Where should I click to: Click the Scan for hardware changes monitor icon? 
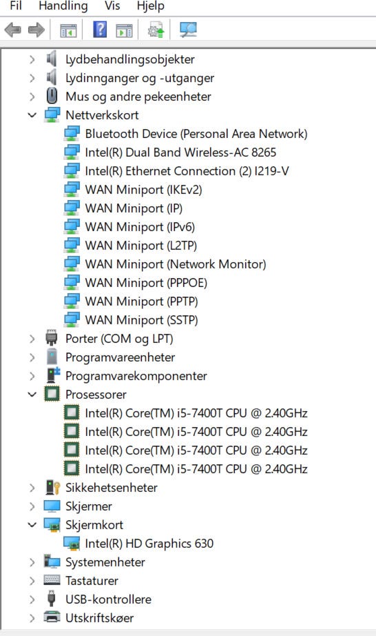point(188,30)
